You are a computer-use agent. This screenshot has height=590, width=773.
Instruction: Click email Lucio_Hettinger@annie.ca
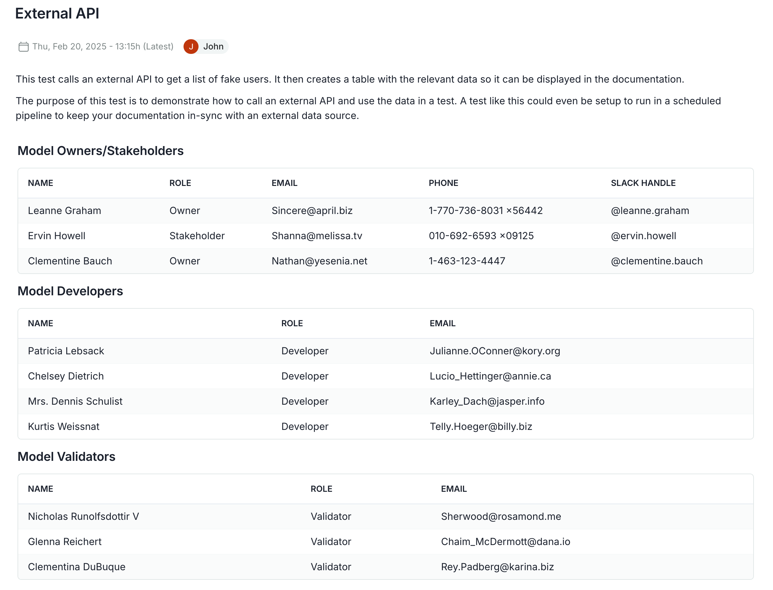pyautogui.click(x=490, y=376)
